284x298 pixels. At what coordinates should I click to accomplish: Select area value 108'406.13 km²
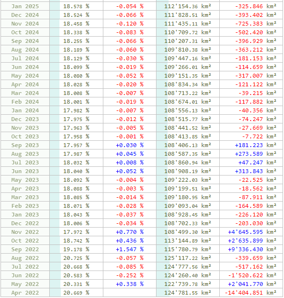188,145
